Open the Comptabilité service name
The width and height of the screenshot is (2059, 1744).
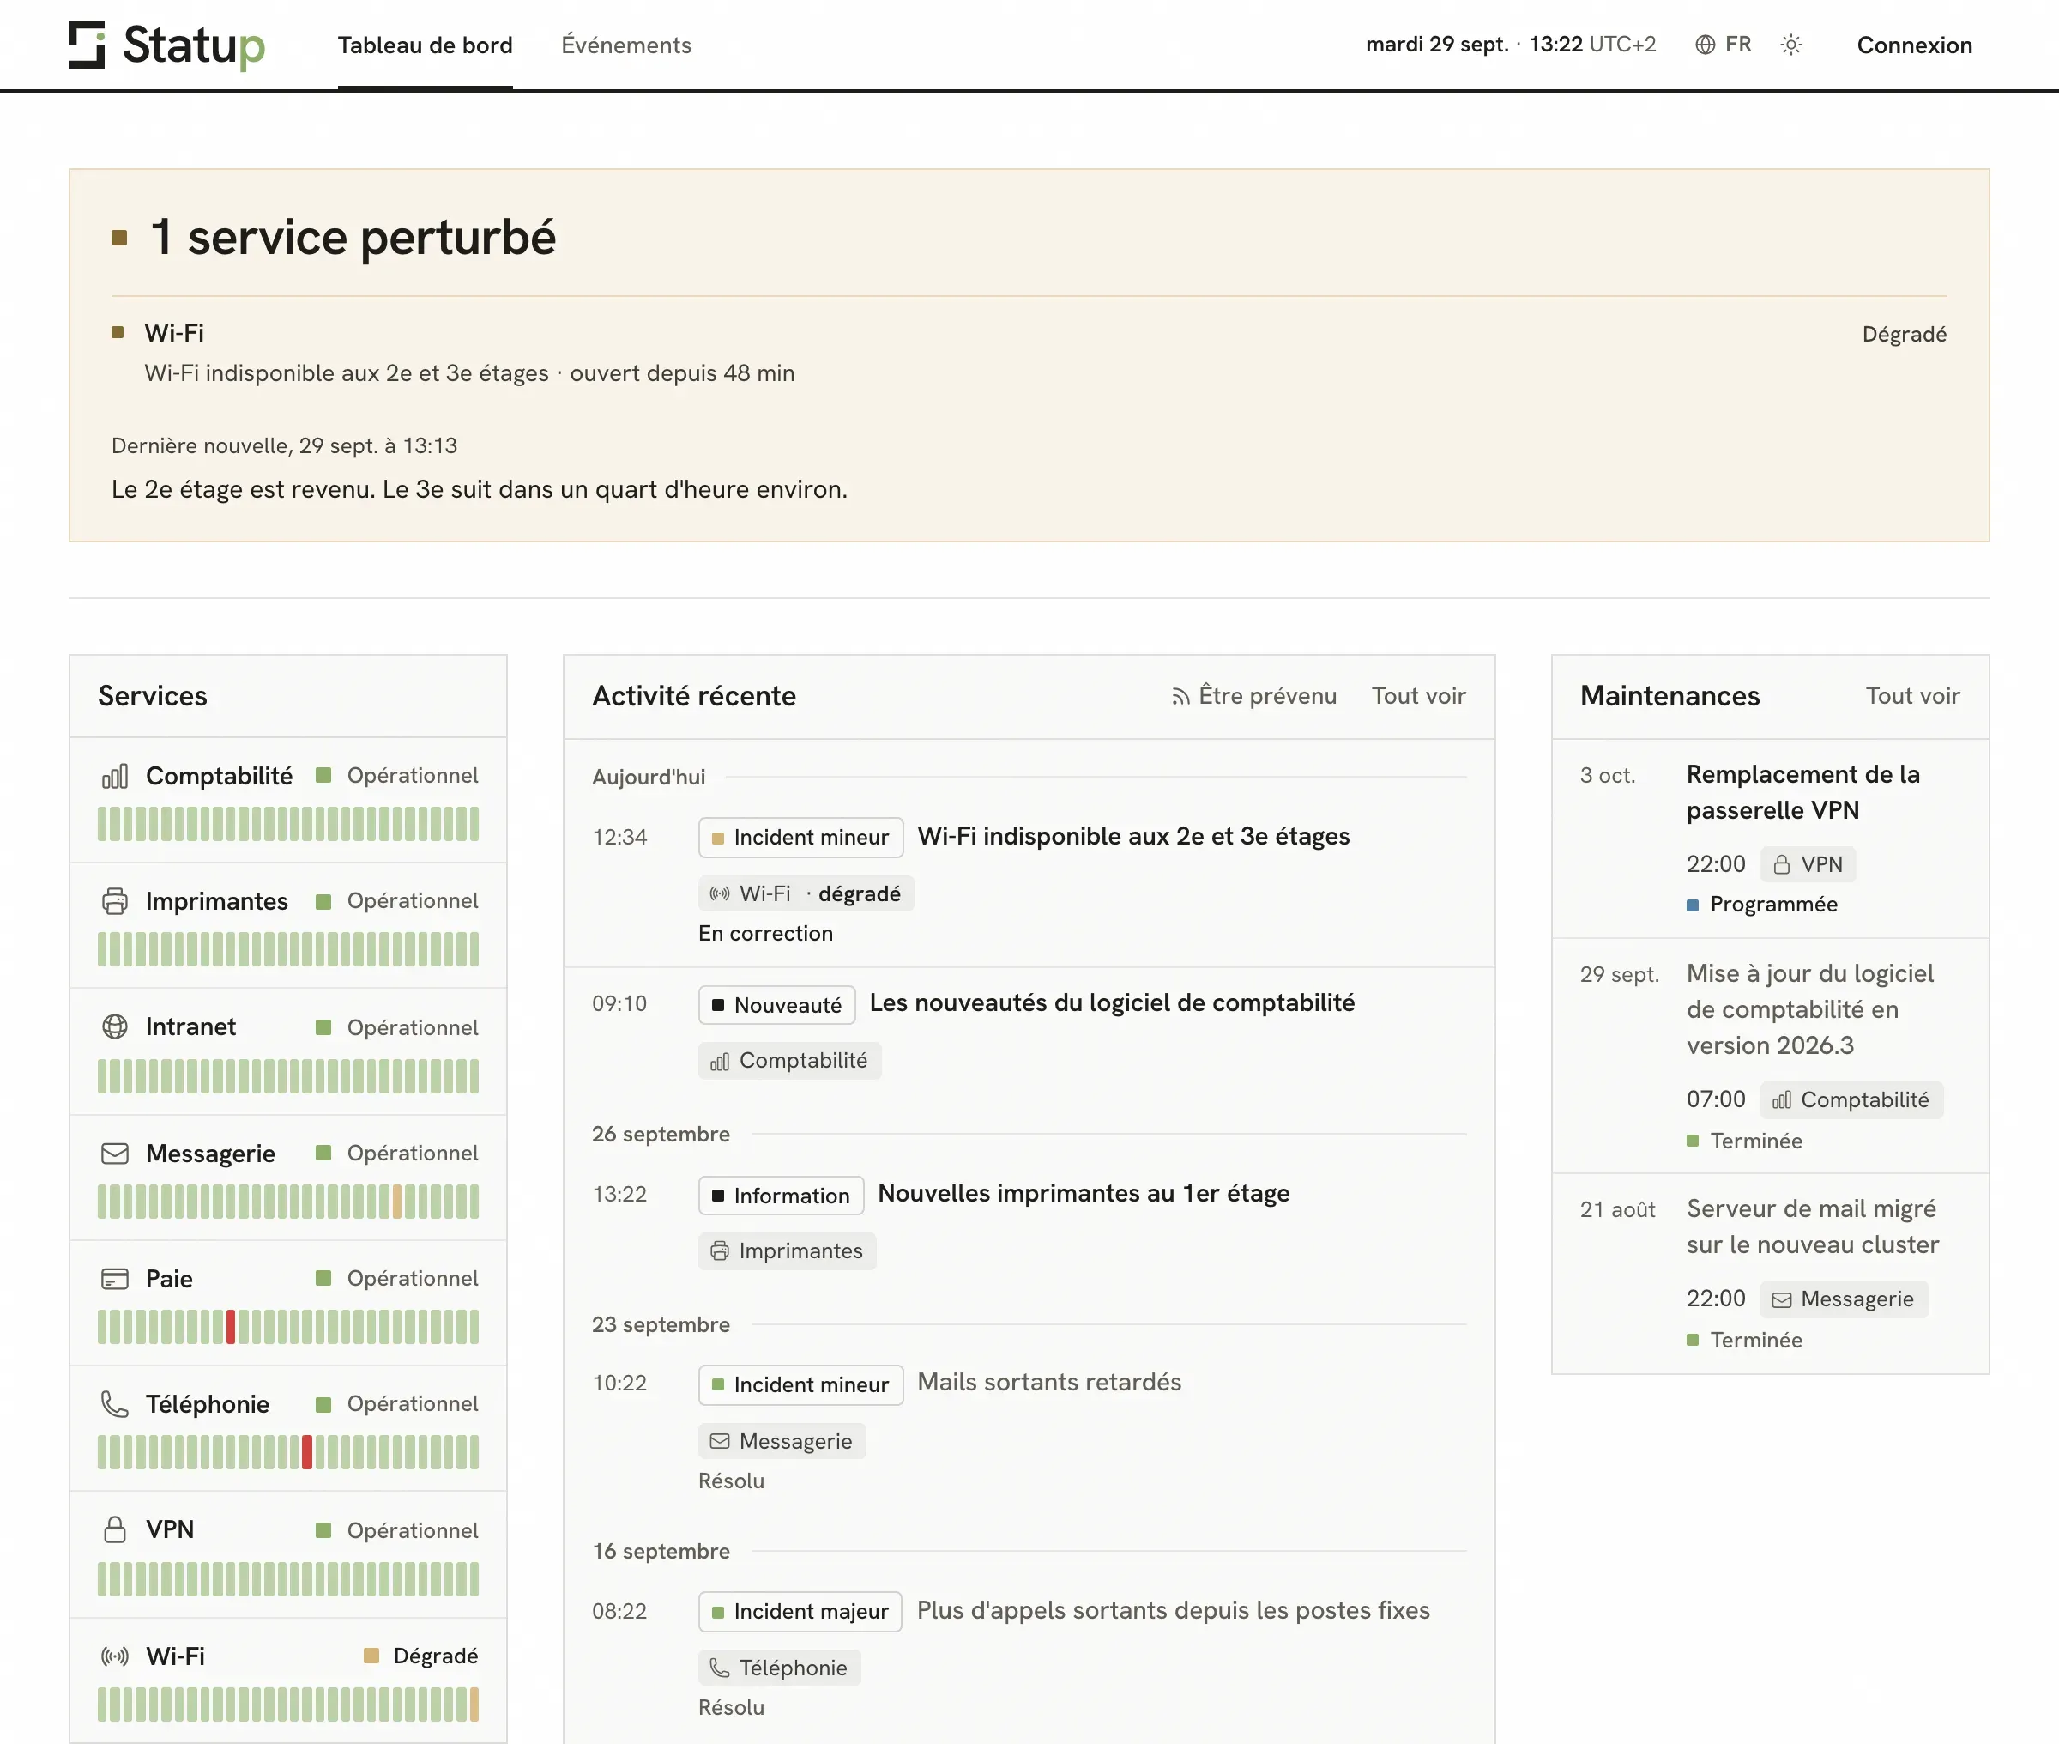[220, 776]
